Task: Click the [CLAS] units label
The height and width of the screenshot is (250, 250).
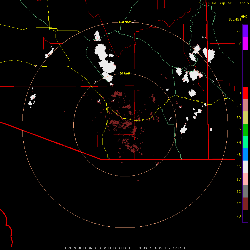Action: pos(235,19)
